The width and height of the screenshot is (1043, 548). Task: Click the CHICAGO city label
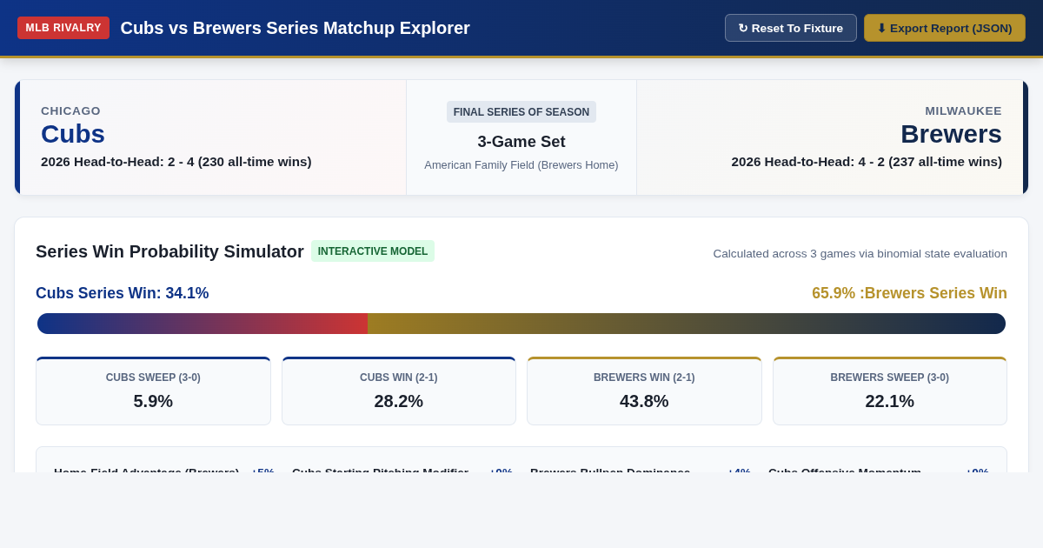click(71, 111)
